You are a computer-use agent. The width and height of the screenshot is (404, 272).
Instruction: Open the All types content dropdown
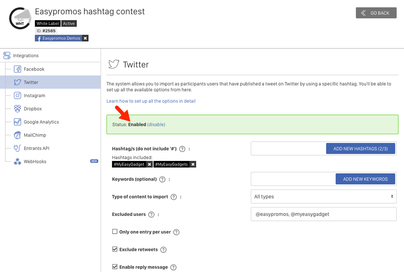click(324, 197)
